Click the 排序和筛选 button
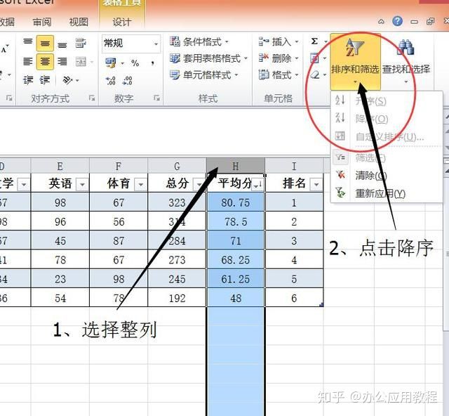Screen dimensions: 449x416 355,62
